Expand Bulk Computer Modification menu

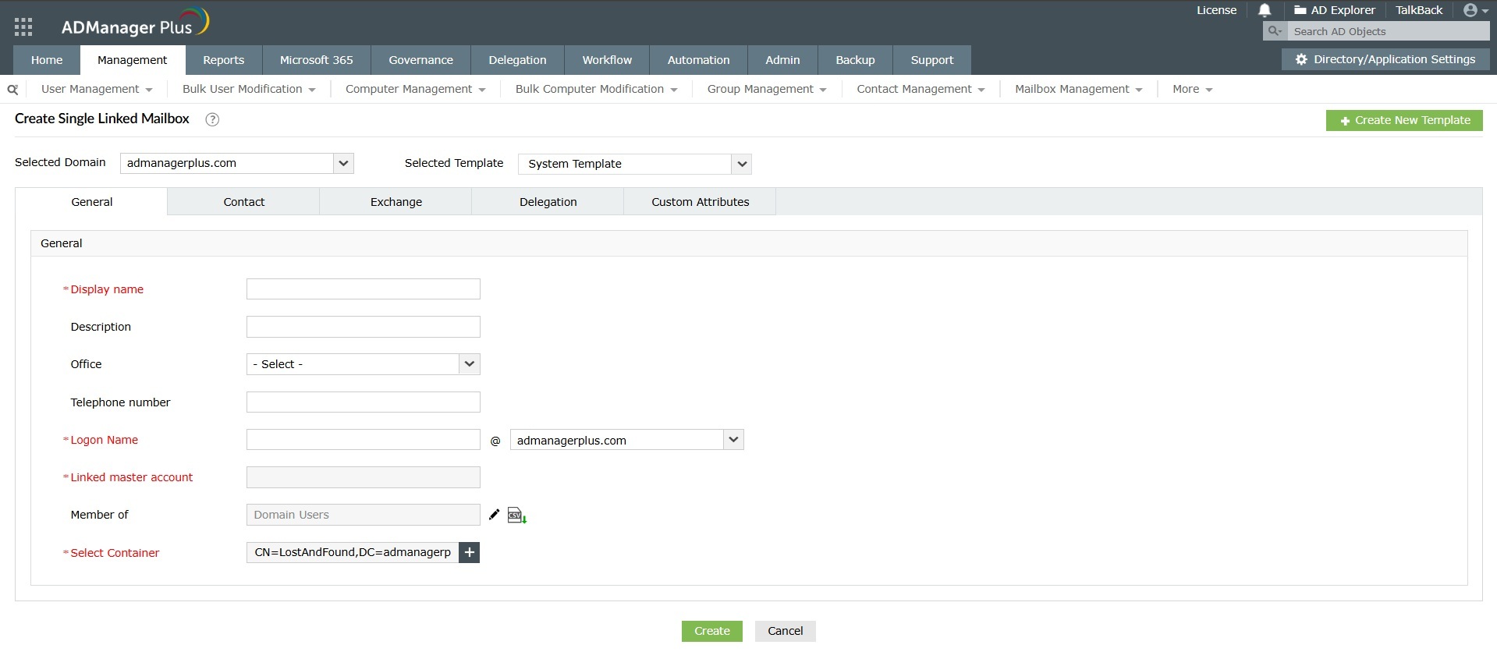pos(596,89)
